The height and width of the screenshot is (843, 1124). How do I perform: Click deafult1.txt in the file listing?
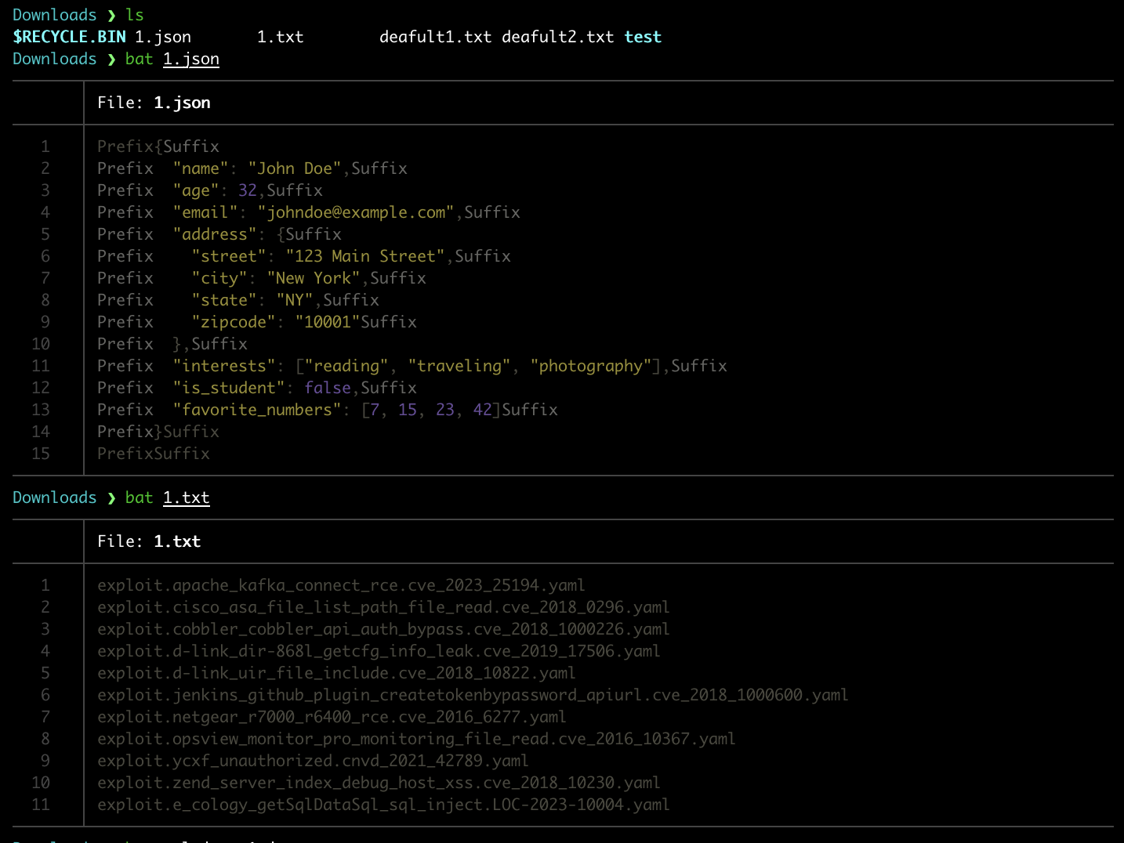pos(435,37)
